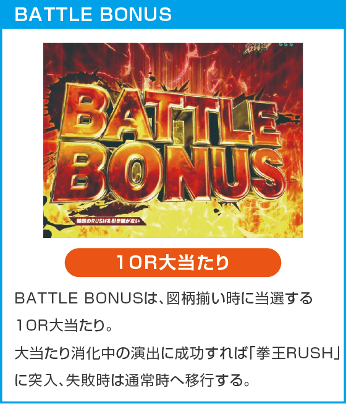Viewport: 346px width, 404px height.
Task: Select the orange 10R大当たり pill button
Action: pos(173,263)
